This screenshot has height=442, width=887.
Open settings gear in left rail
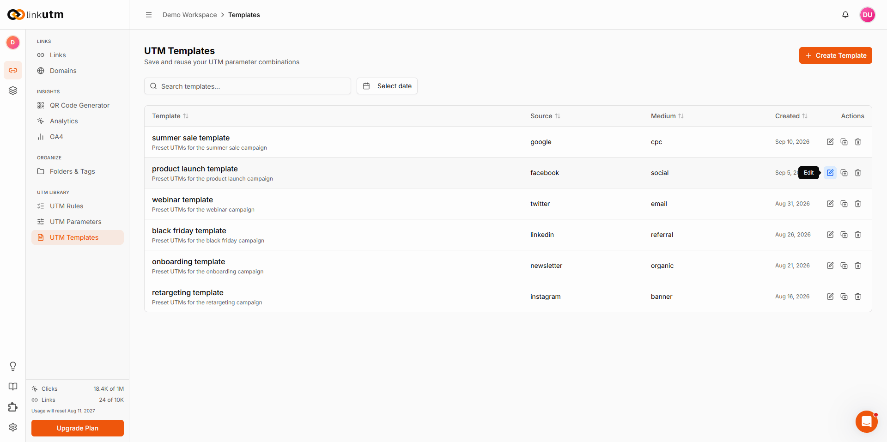tap(13, 427)
